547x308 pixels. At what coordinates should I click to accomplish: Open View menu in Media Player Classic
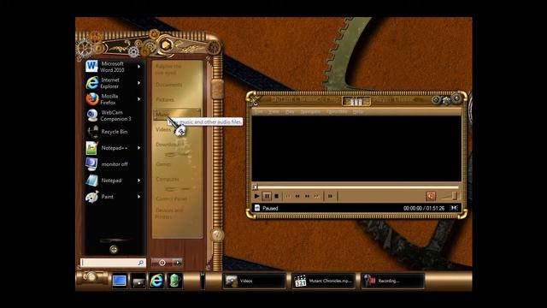[x=273, y=112]
